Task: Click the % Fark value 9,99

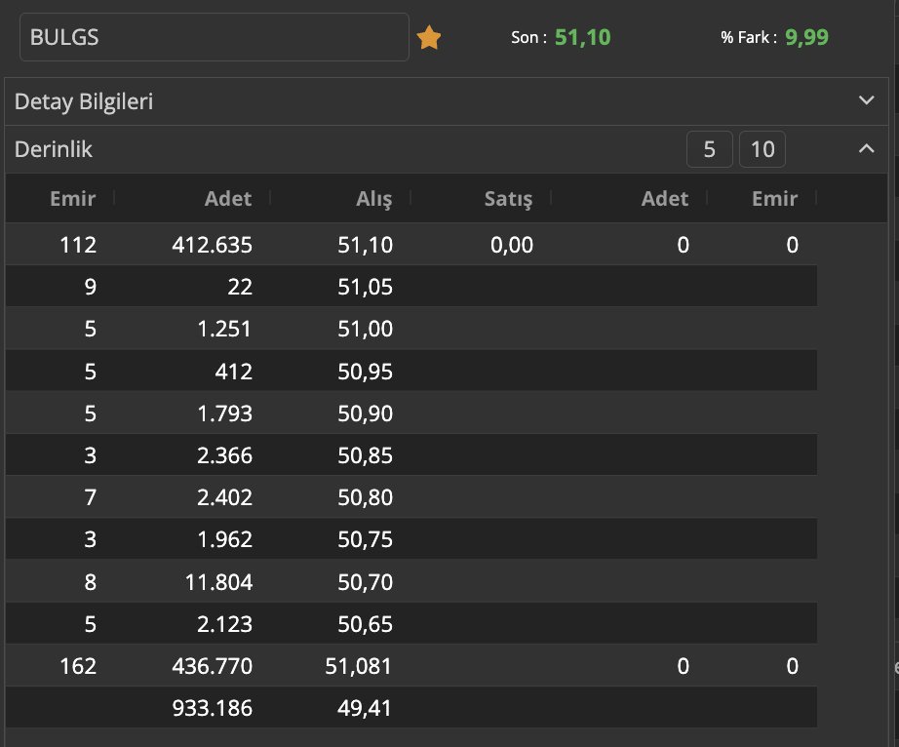Action: (806, 37)
